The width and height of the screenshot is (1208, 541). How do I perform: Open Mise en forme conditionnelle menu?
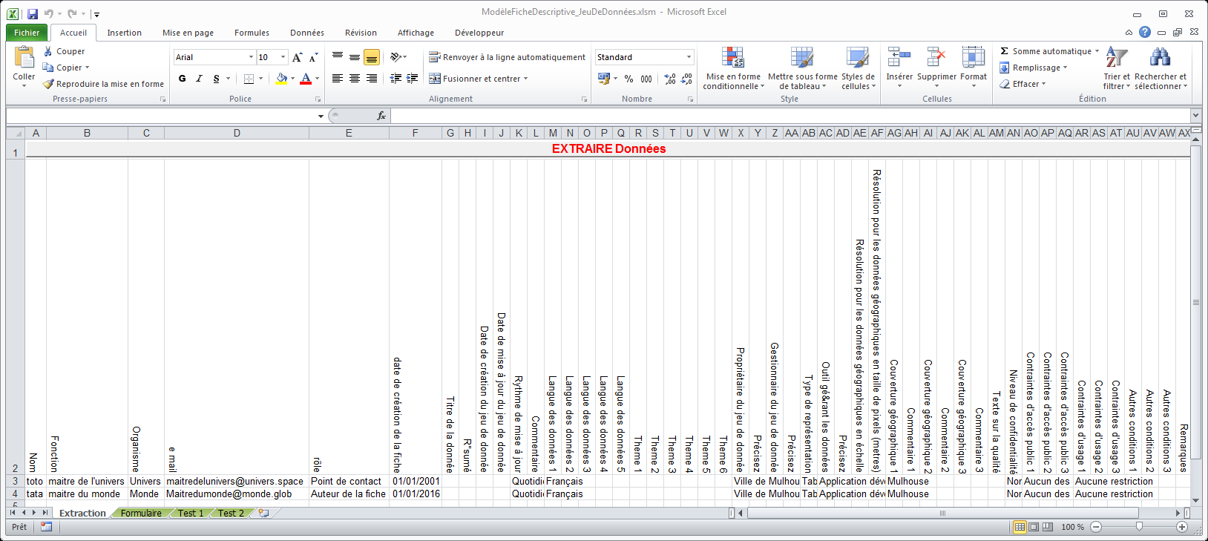(x=733, y=68)
